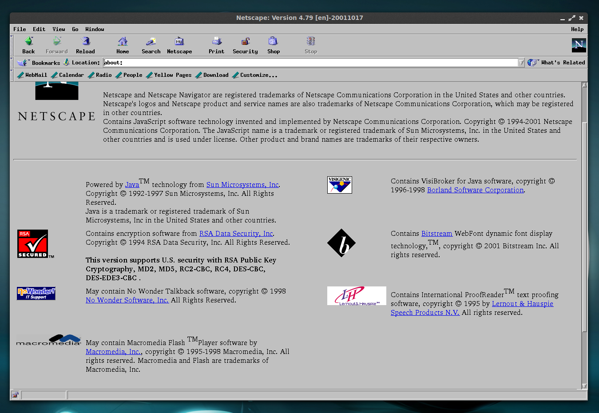Open Security info via the padlock icon
The image size is (599, 413).
(245, 44)
